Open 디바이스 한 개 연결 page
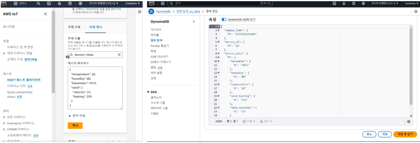Viewport: 420px width, 143px height. coord(20,47)
